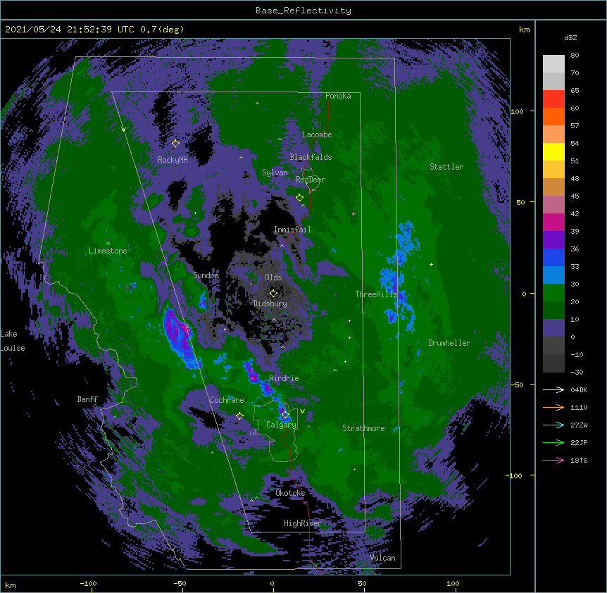Select the Sylvan label

point(275,173)
